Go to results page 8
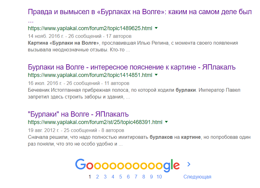 click(144, 177)
